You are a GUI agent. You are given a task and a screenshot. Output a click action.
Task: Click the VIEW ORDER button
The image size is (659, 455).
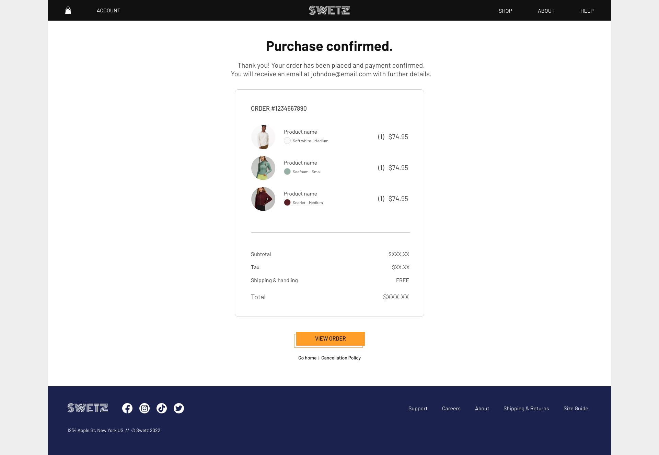[x=330, y=339]
